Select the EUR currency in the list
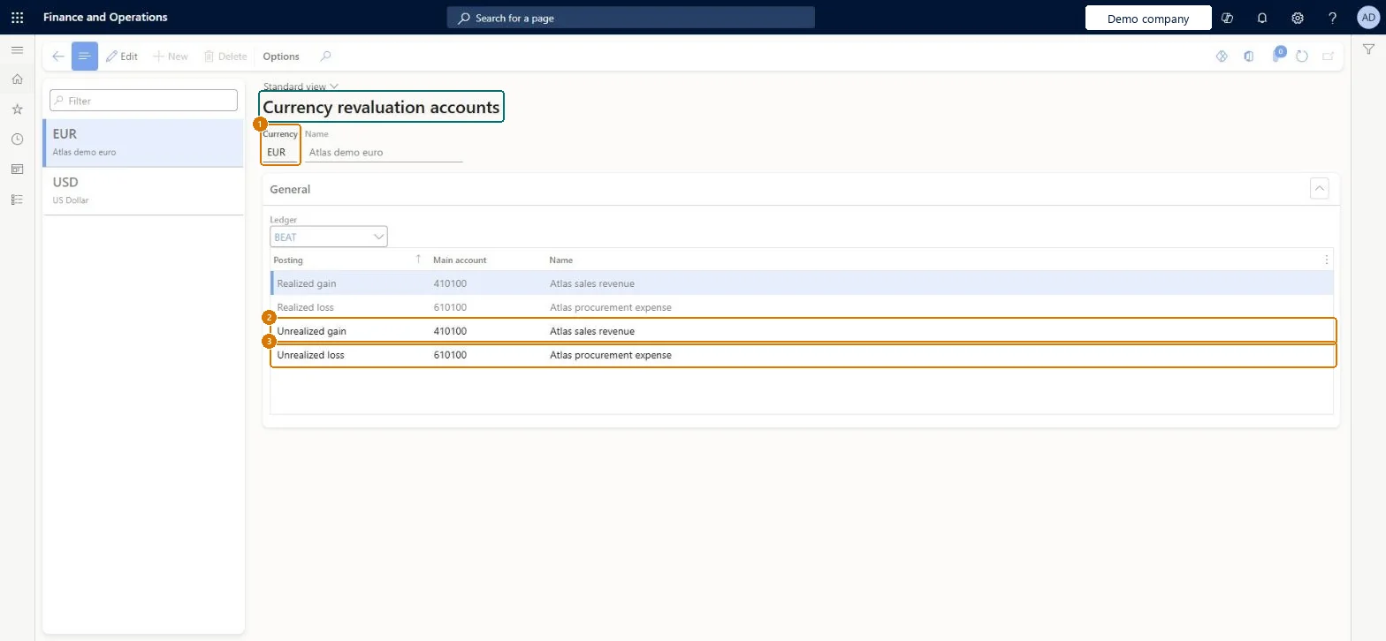Viewport: 1386px width, 641px height. [x=142, y=143]
